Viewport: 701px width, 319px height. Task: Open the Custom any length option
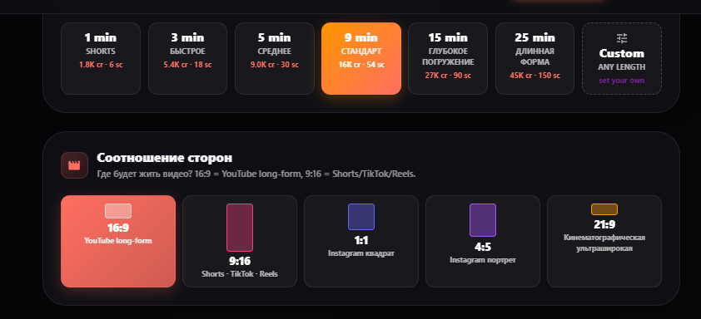(x=622, y=58)
